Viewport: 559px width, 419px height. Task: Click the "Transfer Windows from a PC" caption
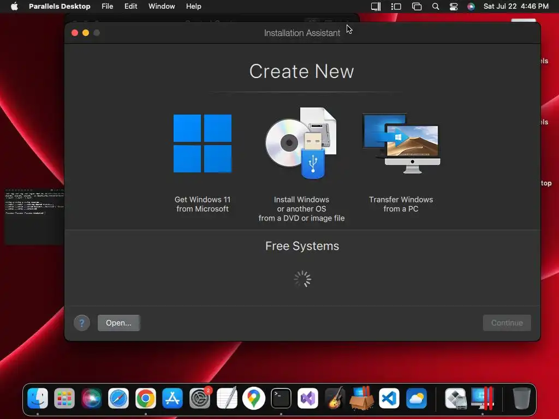(x=401, y=204)
